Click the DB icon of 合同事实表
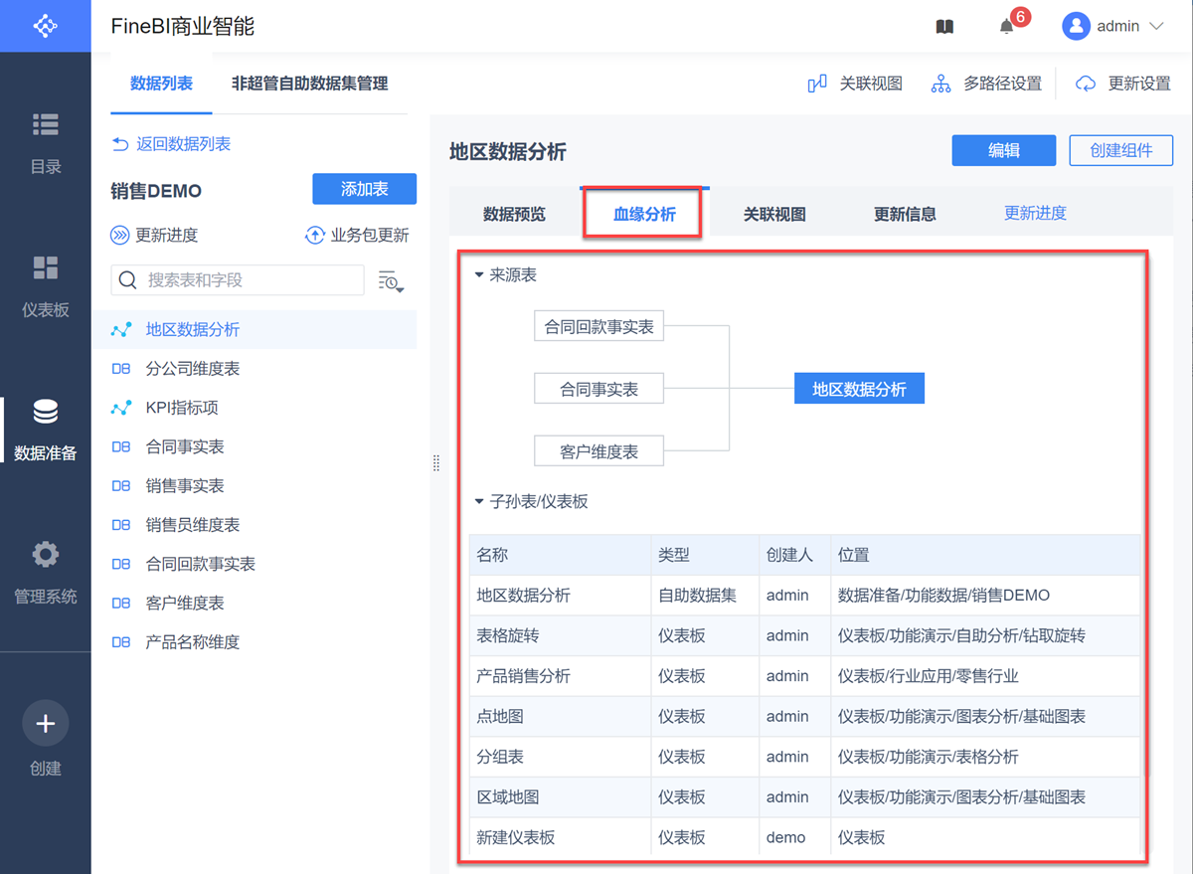 [x=121, y=447]
